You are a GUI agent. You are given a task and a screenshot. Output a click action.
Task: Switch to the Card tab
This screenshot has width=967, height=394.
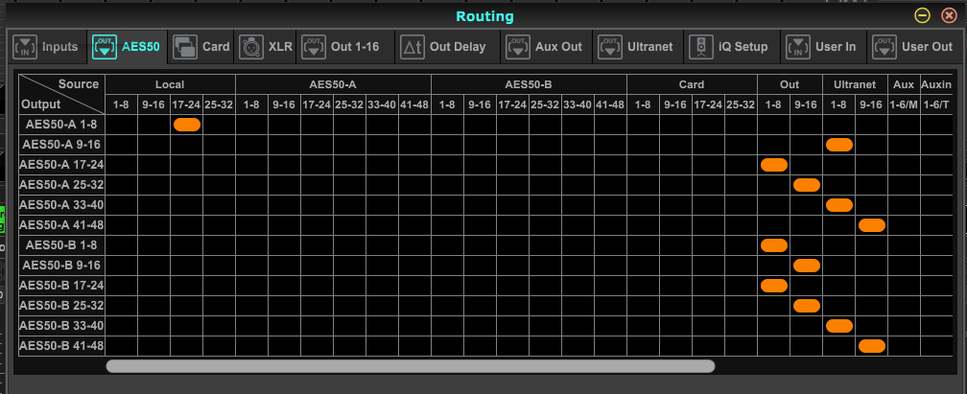point(201,47)
